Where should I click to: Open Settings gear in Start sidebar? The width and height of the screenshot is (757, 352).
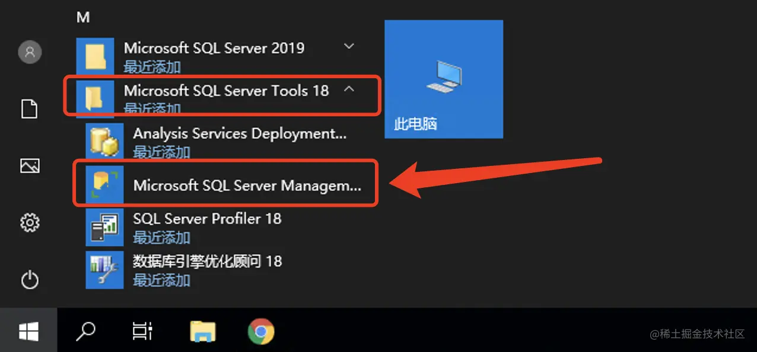(x=30, y=223)
